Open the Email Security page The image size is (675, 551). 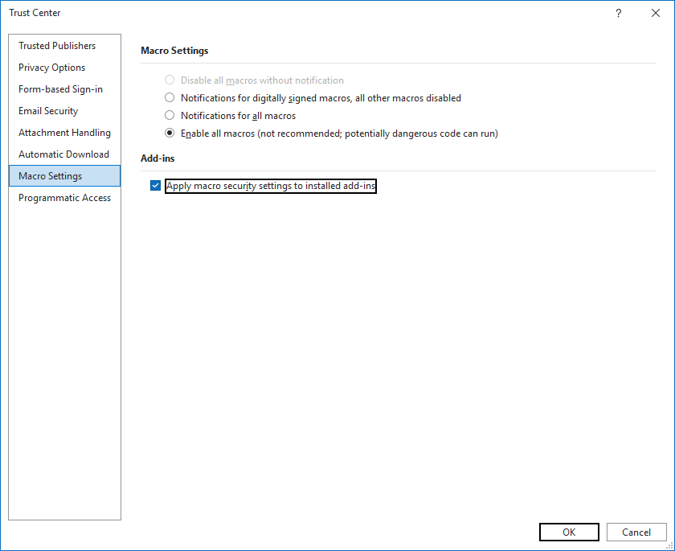pyautogui.click(x=47, y=110)
